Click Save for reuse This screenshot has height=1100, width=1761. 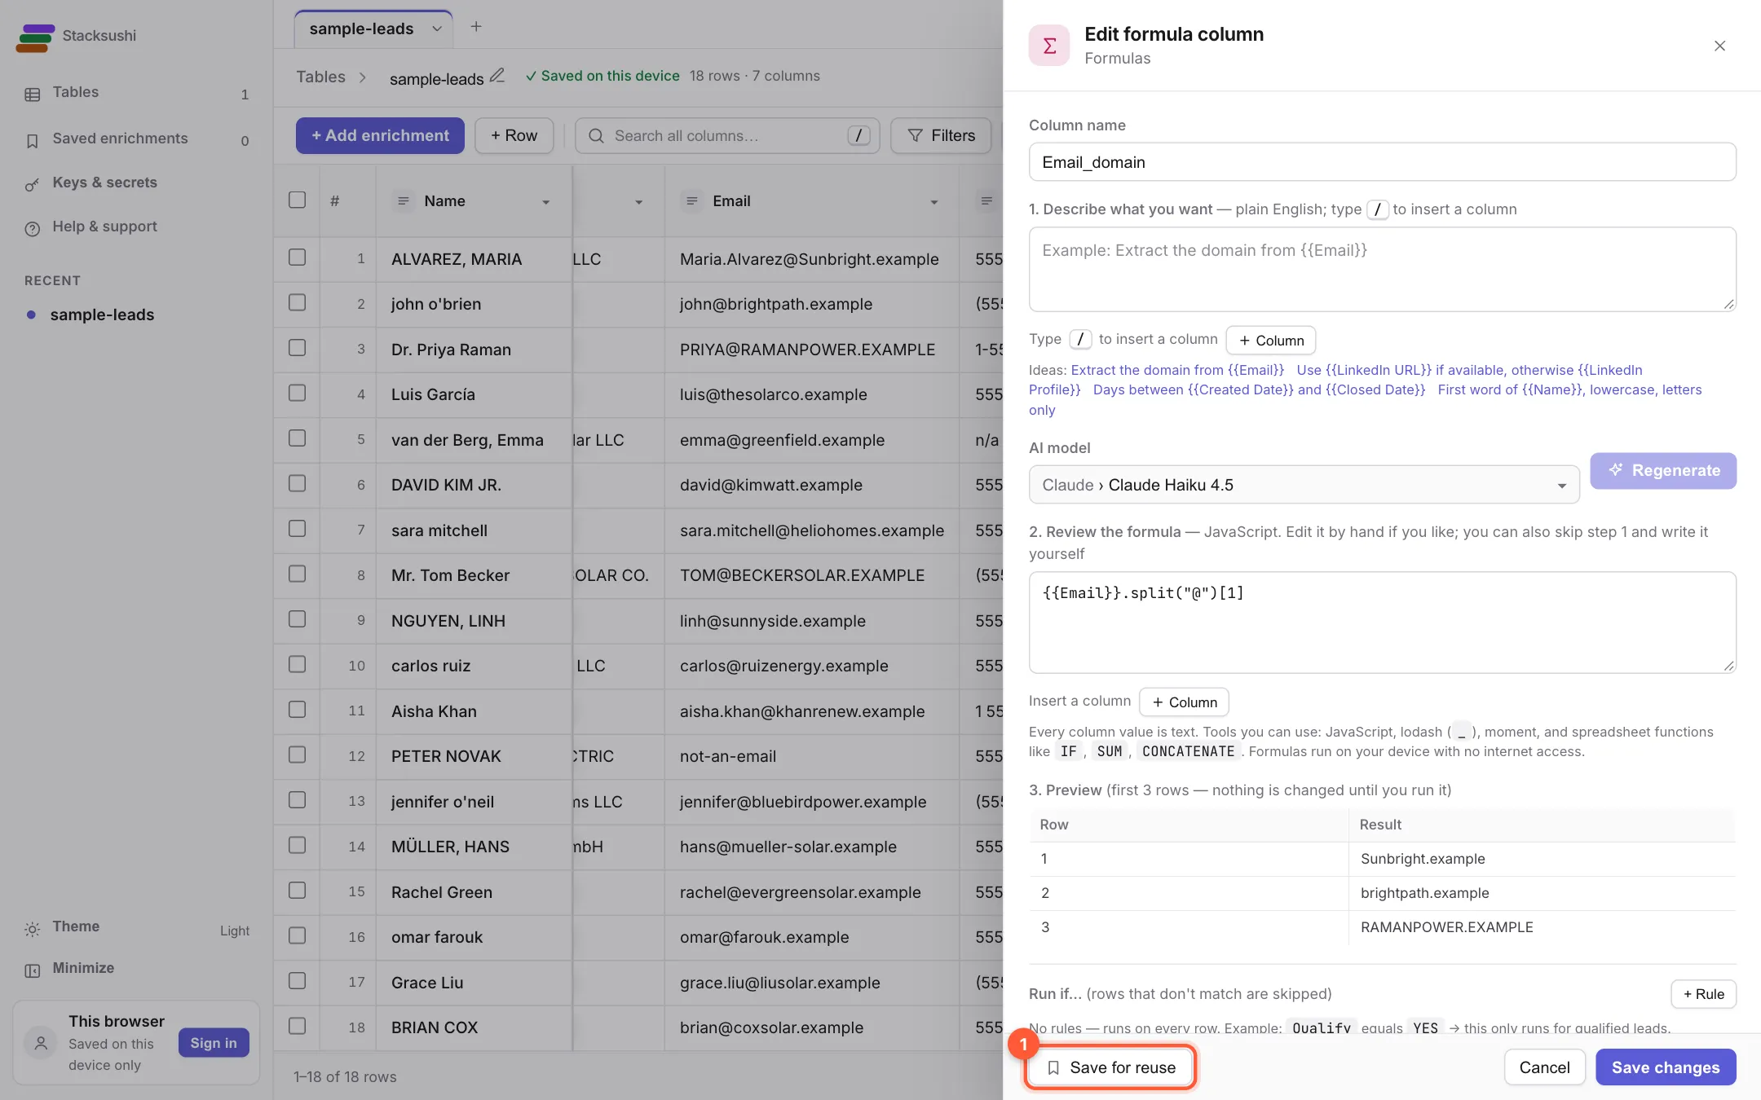(1110, 1067)
